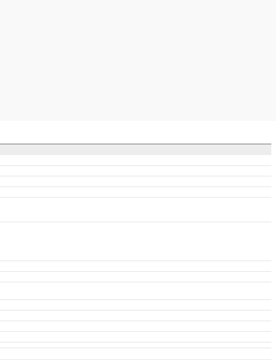This screenshot has height=360, width=276.
Task: Select the eleventh empty table row
Action: pyautogui.click(x=136, y=315)
